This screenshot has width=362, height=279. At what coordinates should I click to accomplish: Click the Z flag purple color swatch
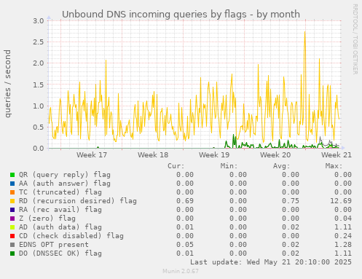pyautogui.click(x=12, y=219)
